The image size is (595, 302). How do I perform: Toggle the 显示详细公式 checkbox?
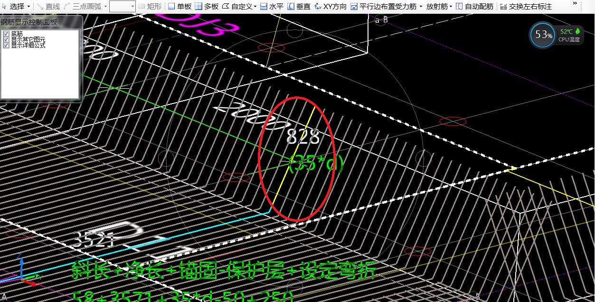(6, 45)
